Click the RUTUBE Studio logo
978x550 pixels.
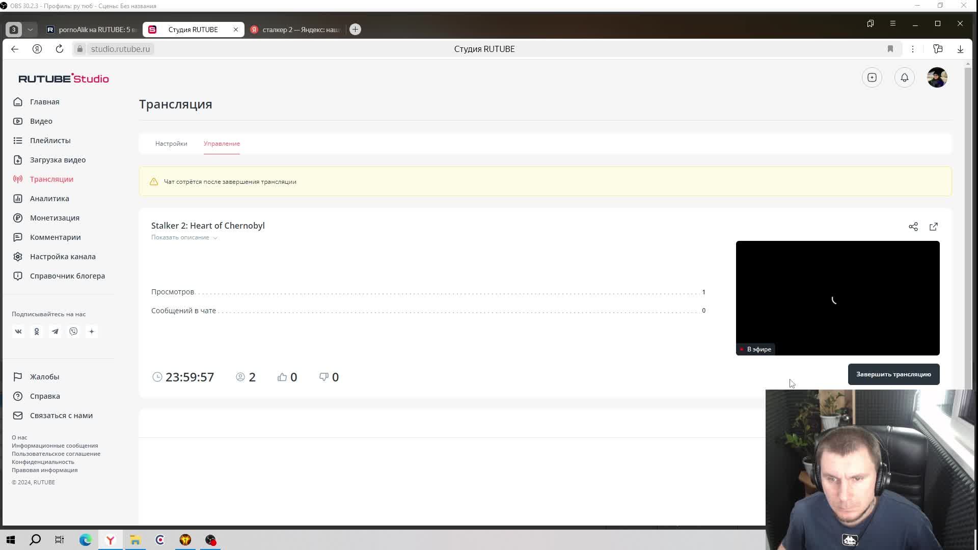tap(64, 78)
